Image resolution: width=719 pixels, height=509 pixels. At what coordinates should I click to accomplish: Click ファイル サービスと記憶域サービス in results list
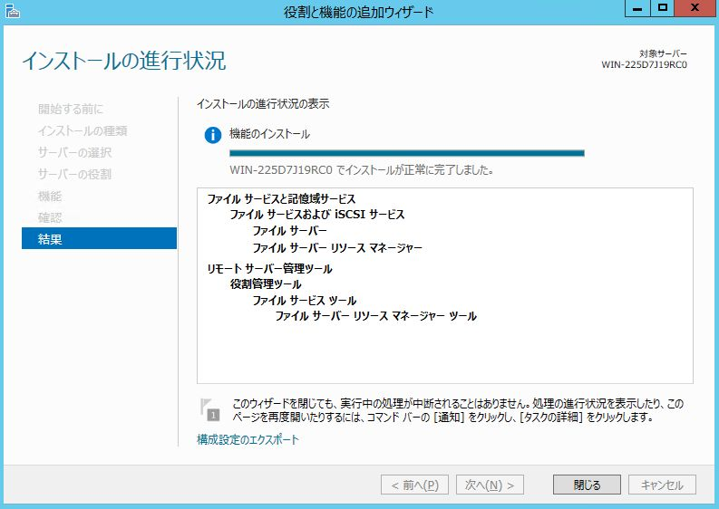(x=281, y=198)
